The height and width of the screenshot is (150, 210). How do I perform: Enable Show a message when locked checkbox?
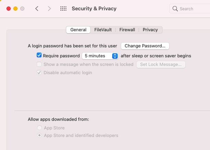tap(39, 64)
